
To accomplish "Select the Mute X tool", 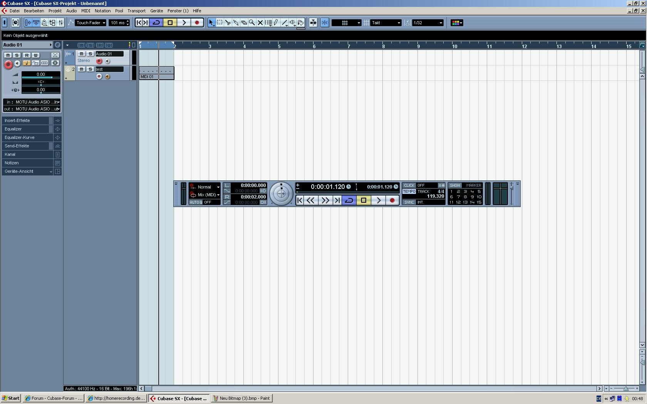I will pyautogui.click(x=260, y=23).
